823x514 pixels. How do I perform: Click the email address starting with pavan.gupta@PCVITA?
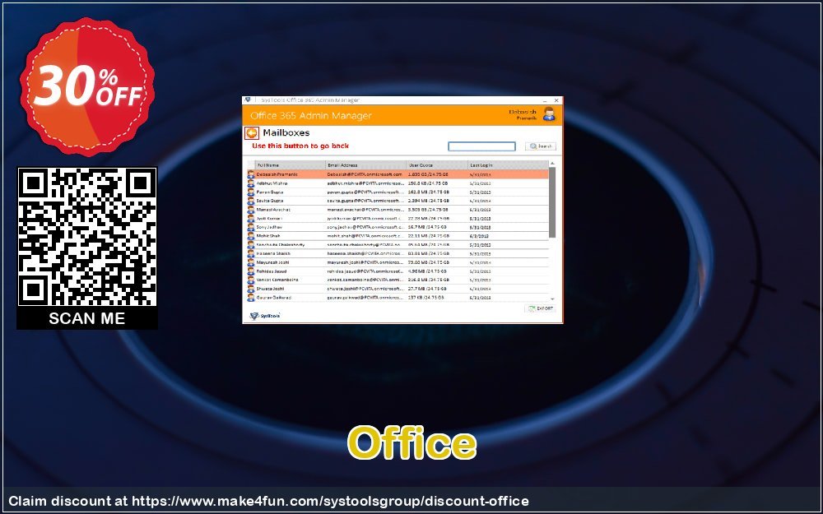(366, 192)
